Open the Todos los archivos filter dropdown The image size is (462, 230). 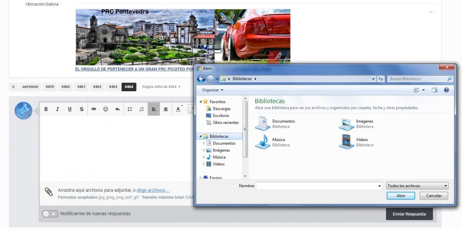pos(417,186)
